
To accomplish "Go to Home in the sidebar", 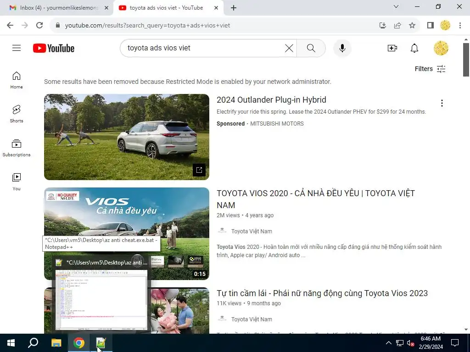I will click(x=17, y=80).
